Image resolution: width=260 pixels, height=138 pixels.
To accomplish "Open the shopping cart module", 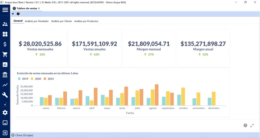I will (x=5, y=54).
